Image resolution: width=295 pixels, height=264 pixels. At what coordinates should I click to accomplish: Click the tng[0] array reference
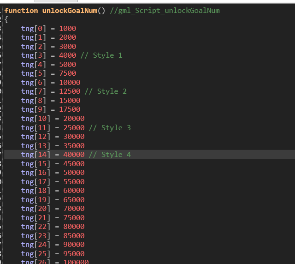click(x=34, y=29)
